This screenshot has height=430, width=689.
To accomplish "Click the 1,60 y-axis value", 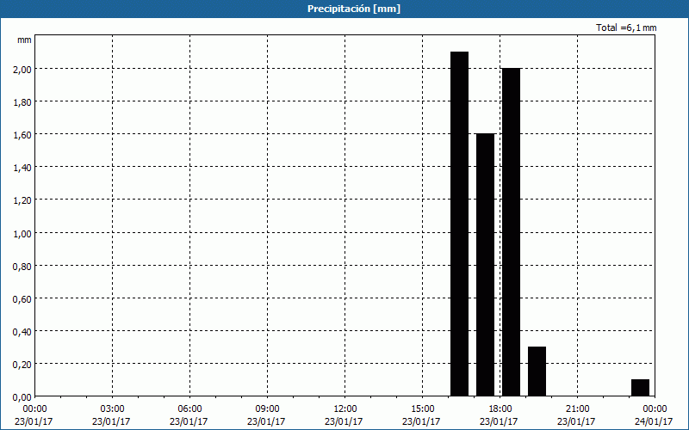I will coord(22,135).
